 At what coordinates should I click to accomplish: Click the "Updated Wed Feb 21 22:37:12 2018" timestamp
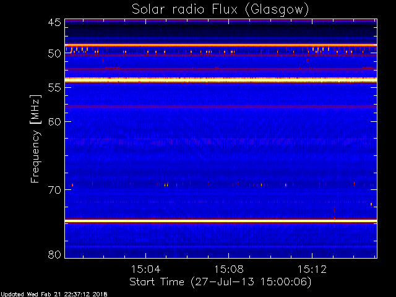54,295
